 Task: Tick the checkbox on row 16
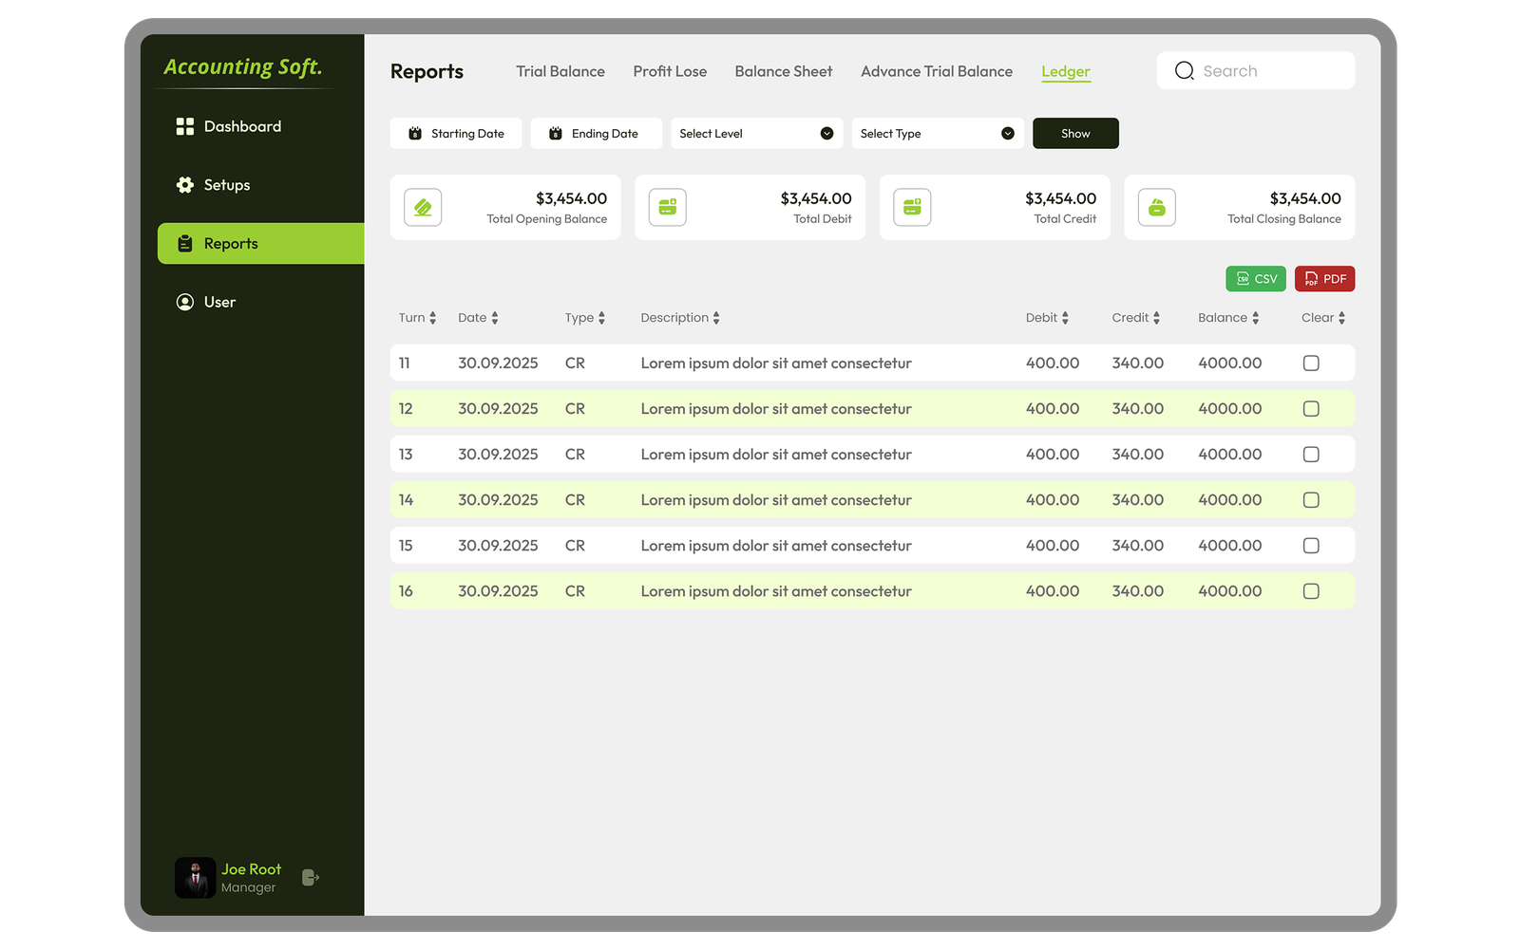coord(1311,590)
